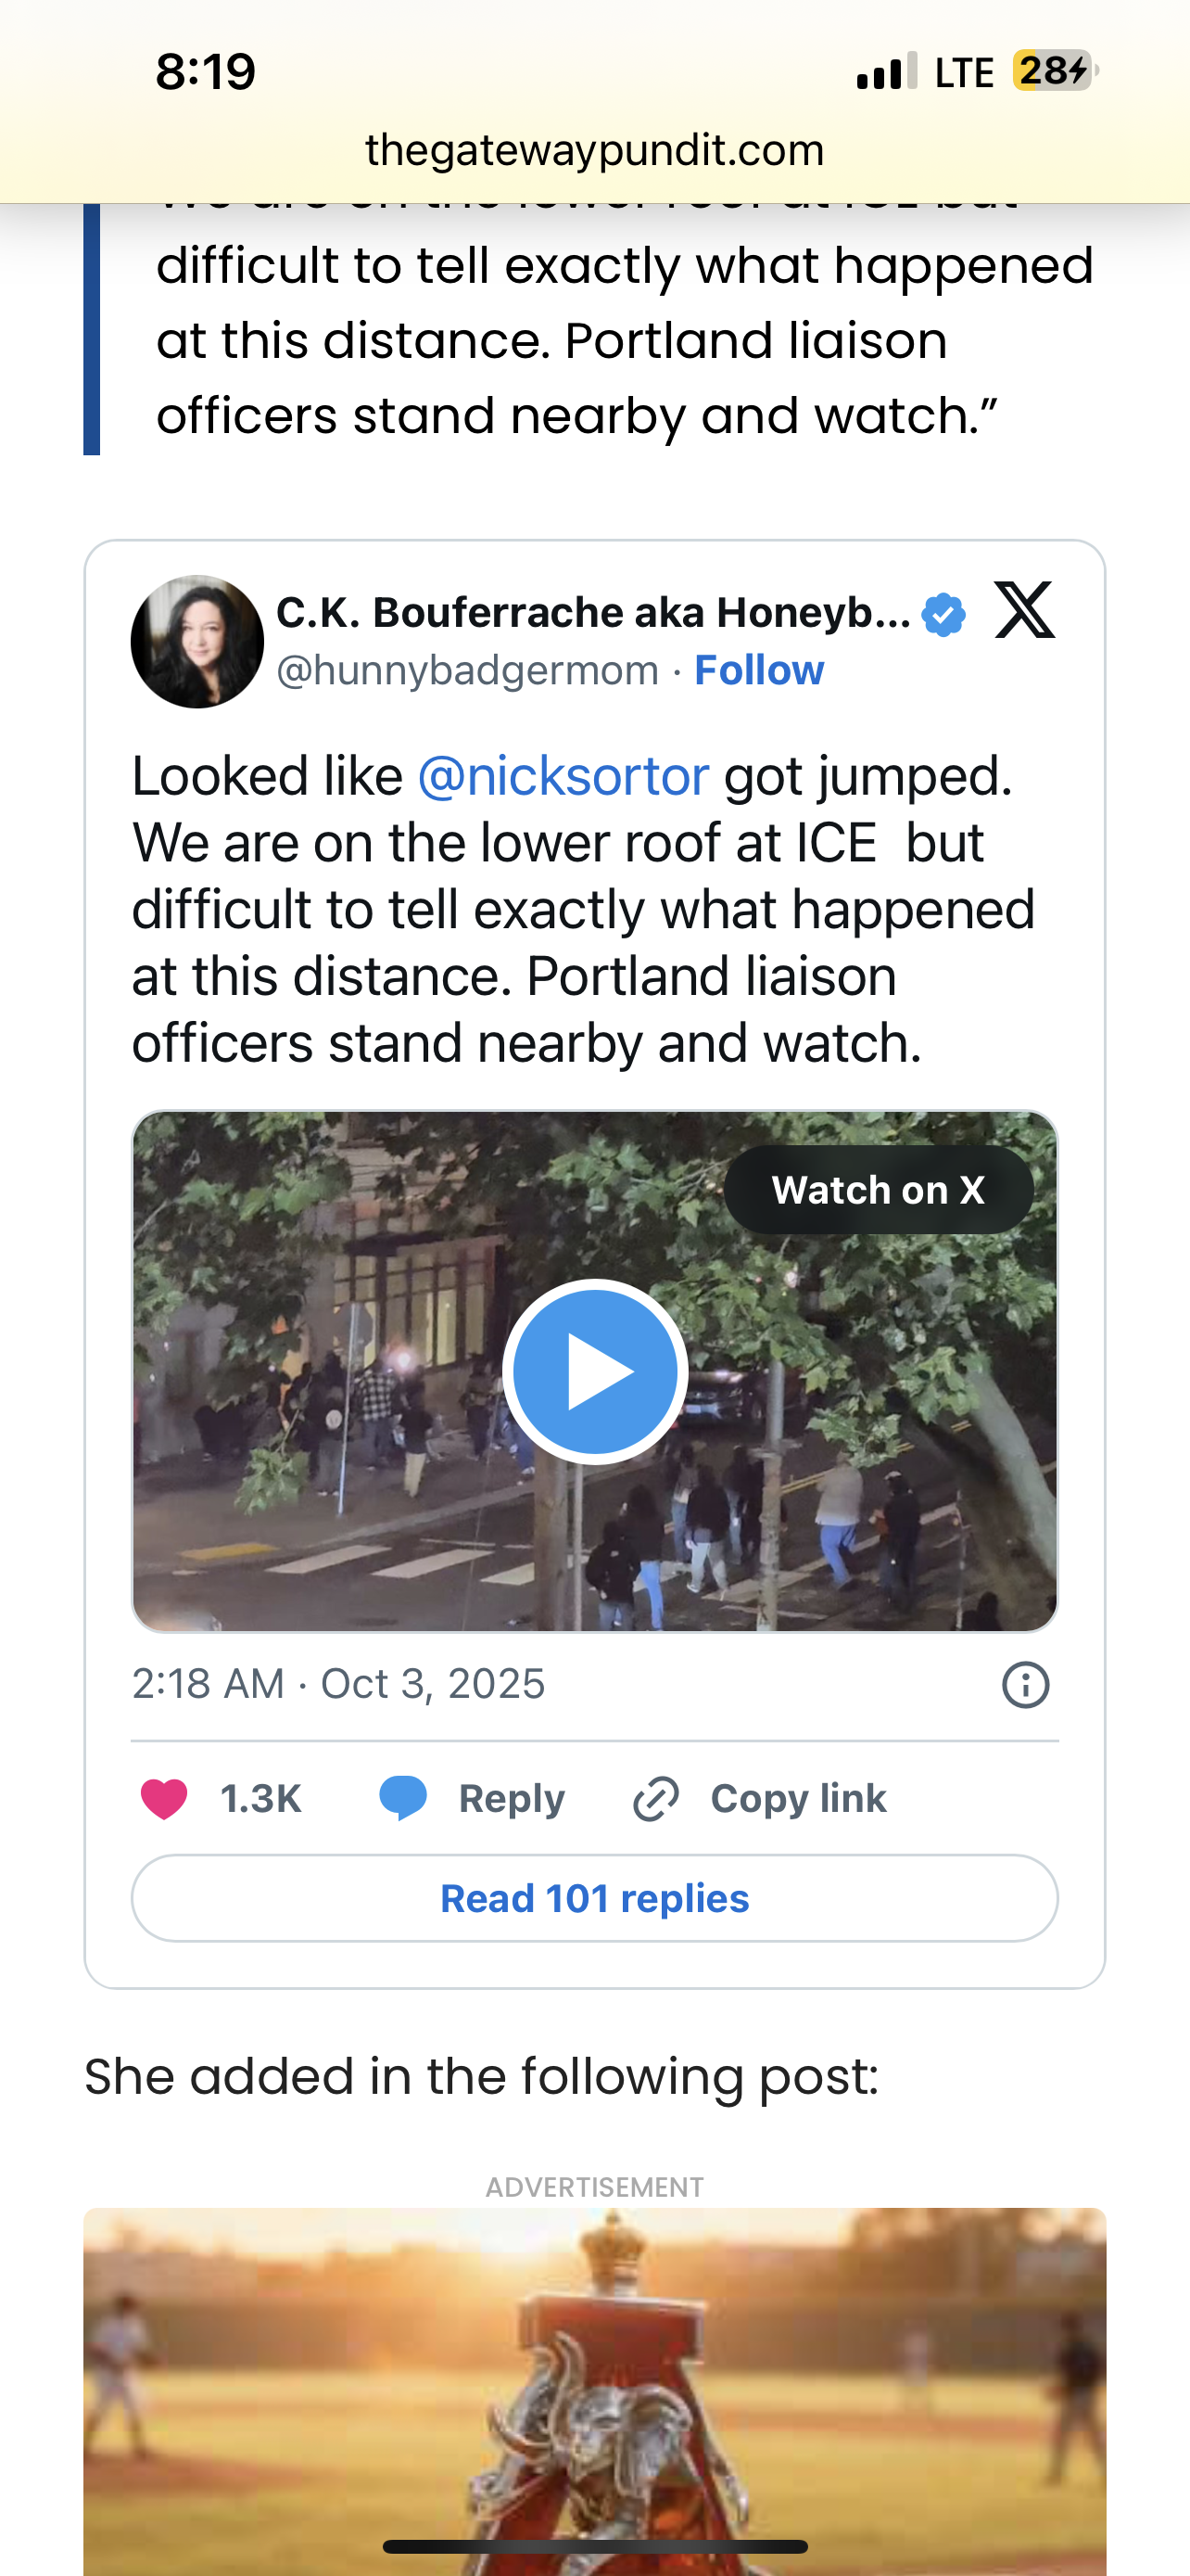This screenshot has height=2576, width=1190.
Task: Play the embedded tweet video
Action: pos(594,1371)
